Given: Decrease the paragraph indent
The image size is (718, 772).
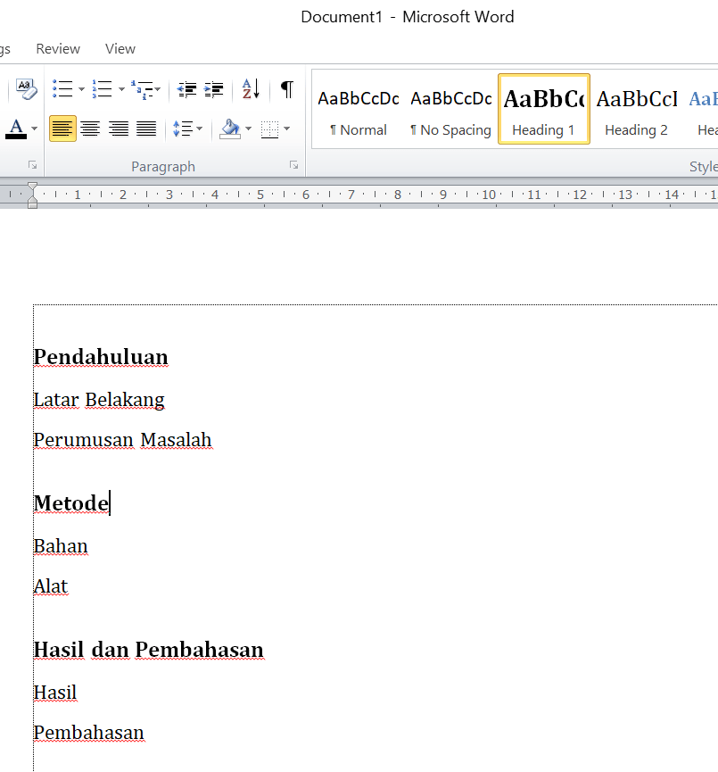Looking at the screenshot, I should click(187, 89).
